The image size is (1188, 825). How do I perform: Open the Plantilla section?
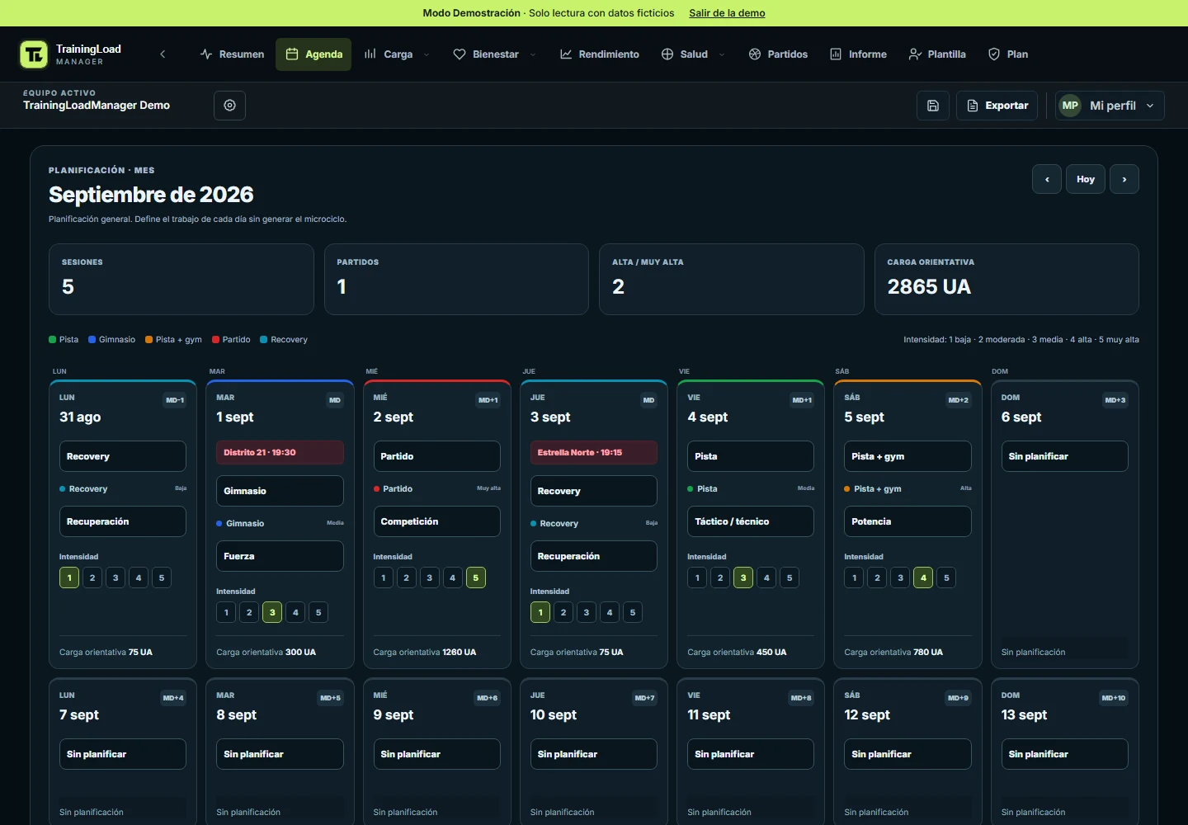click(937, 54)
